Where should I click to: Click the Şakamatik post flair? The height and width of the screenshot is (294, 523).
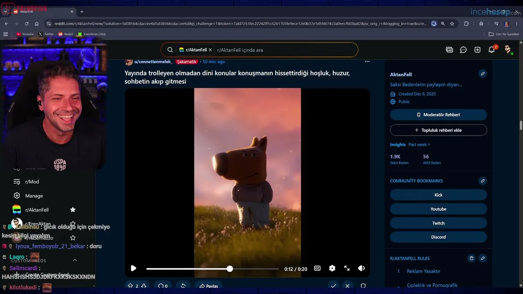pos(187,62)
